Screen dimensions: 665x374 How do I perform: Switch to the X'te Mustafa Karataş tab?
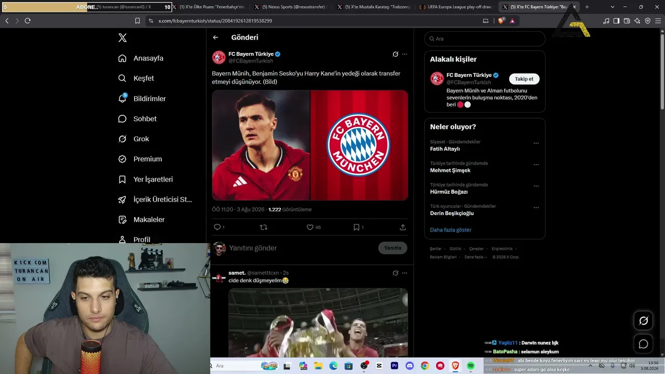[373, 7]
